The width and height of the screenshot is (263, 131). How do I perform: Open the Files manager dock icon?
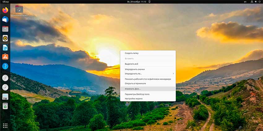click(x=5, y=29)
